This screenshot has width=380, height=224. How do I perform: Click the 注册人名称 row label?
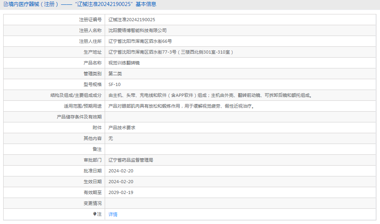coord(90,30)
